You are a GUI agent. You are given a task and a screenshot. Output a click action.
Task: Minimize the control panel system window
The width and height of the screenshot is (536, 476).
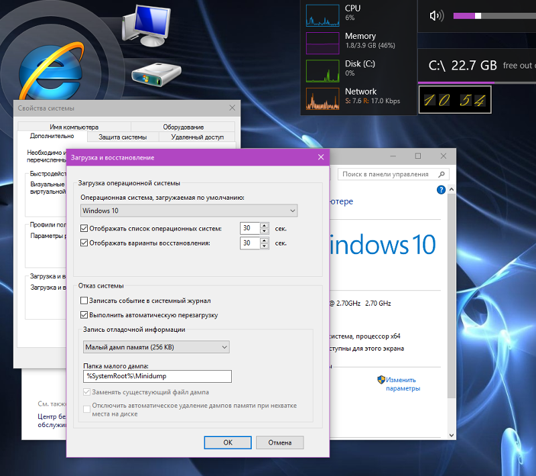tap(393, 156)
